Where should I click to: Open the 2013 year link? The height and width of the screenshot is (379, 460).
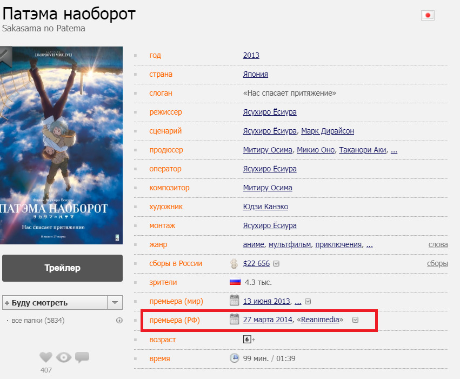(x=251, y=55)
